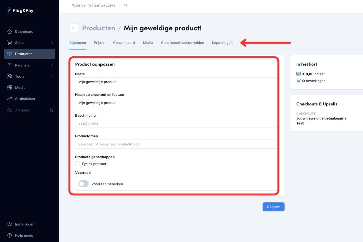Click the search magnifier icon

[126, 5]
